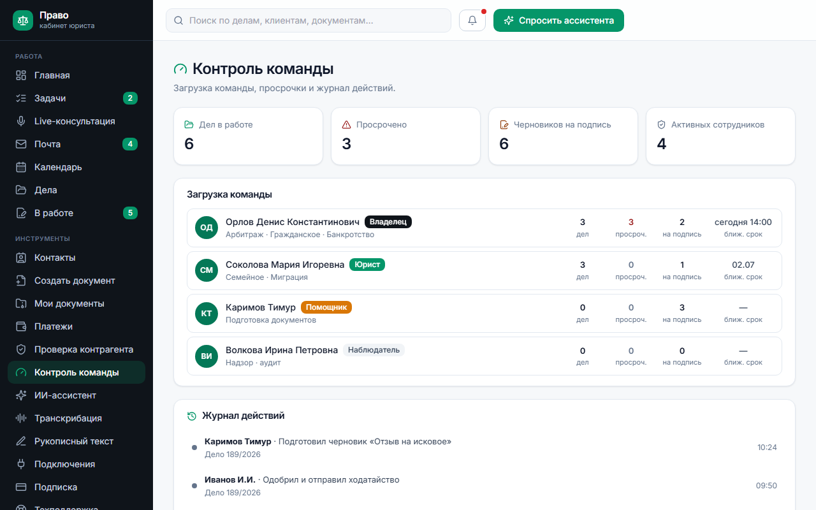Select Орлов Денис Константинович name
Viewport: 816px width, 510px height.
pos(293,222)
